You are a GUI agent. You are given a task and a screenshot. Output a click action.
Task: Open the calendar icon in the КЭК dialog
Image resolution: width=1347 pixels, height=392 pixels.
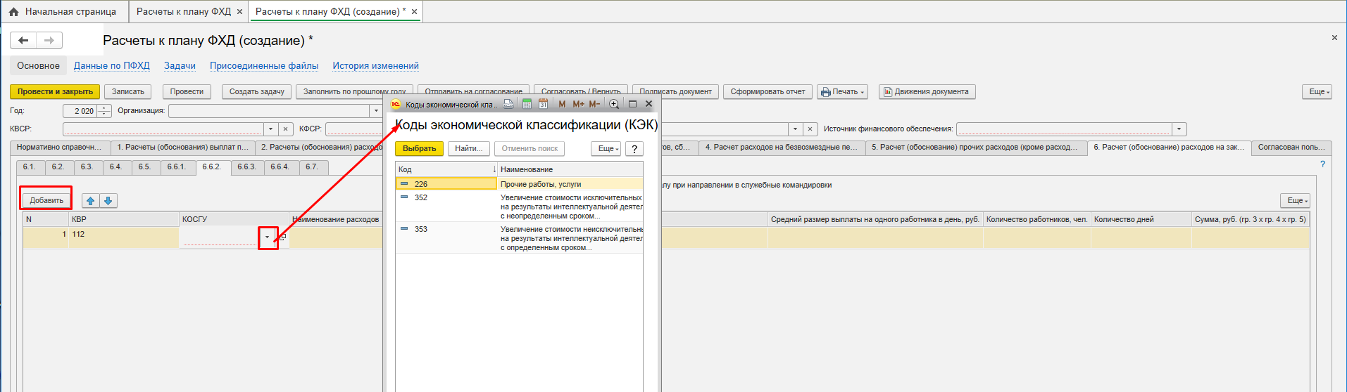(543, 104)
